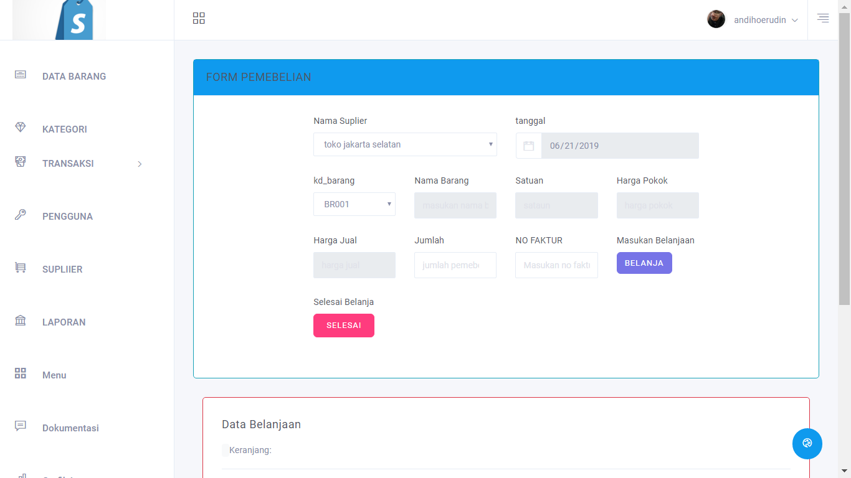851x478 pixels.
Task: Click the blue floating palette button
Action: [x=807, y=443]
